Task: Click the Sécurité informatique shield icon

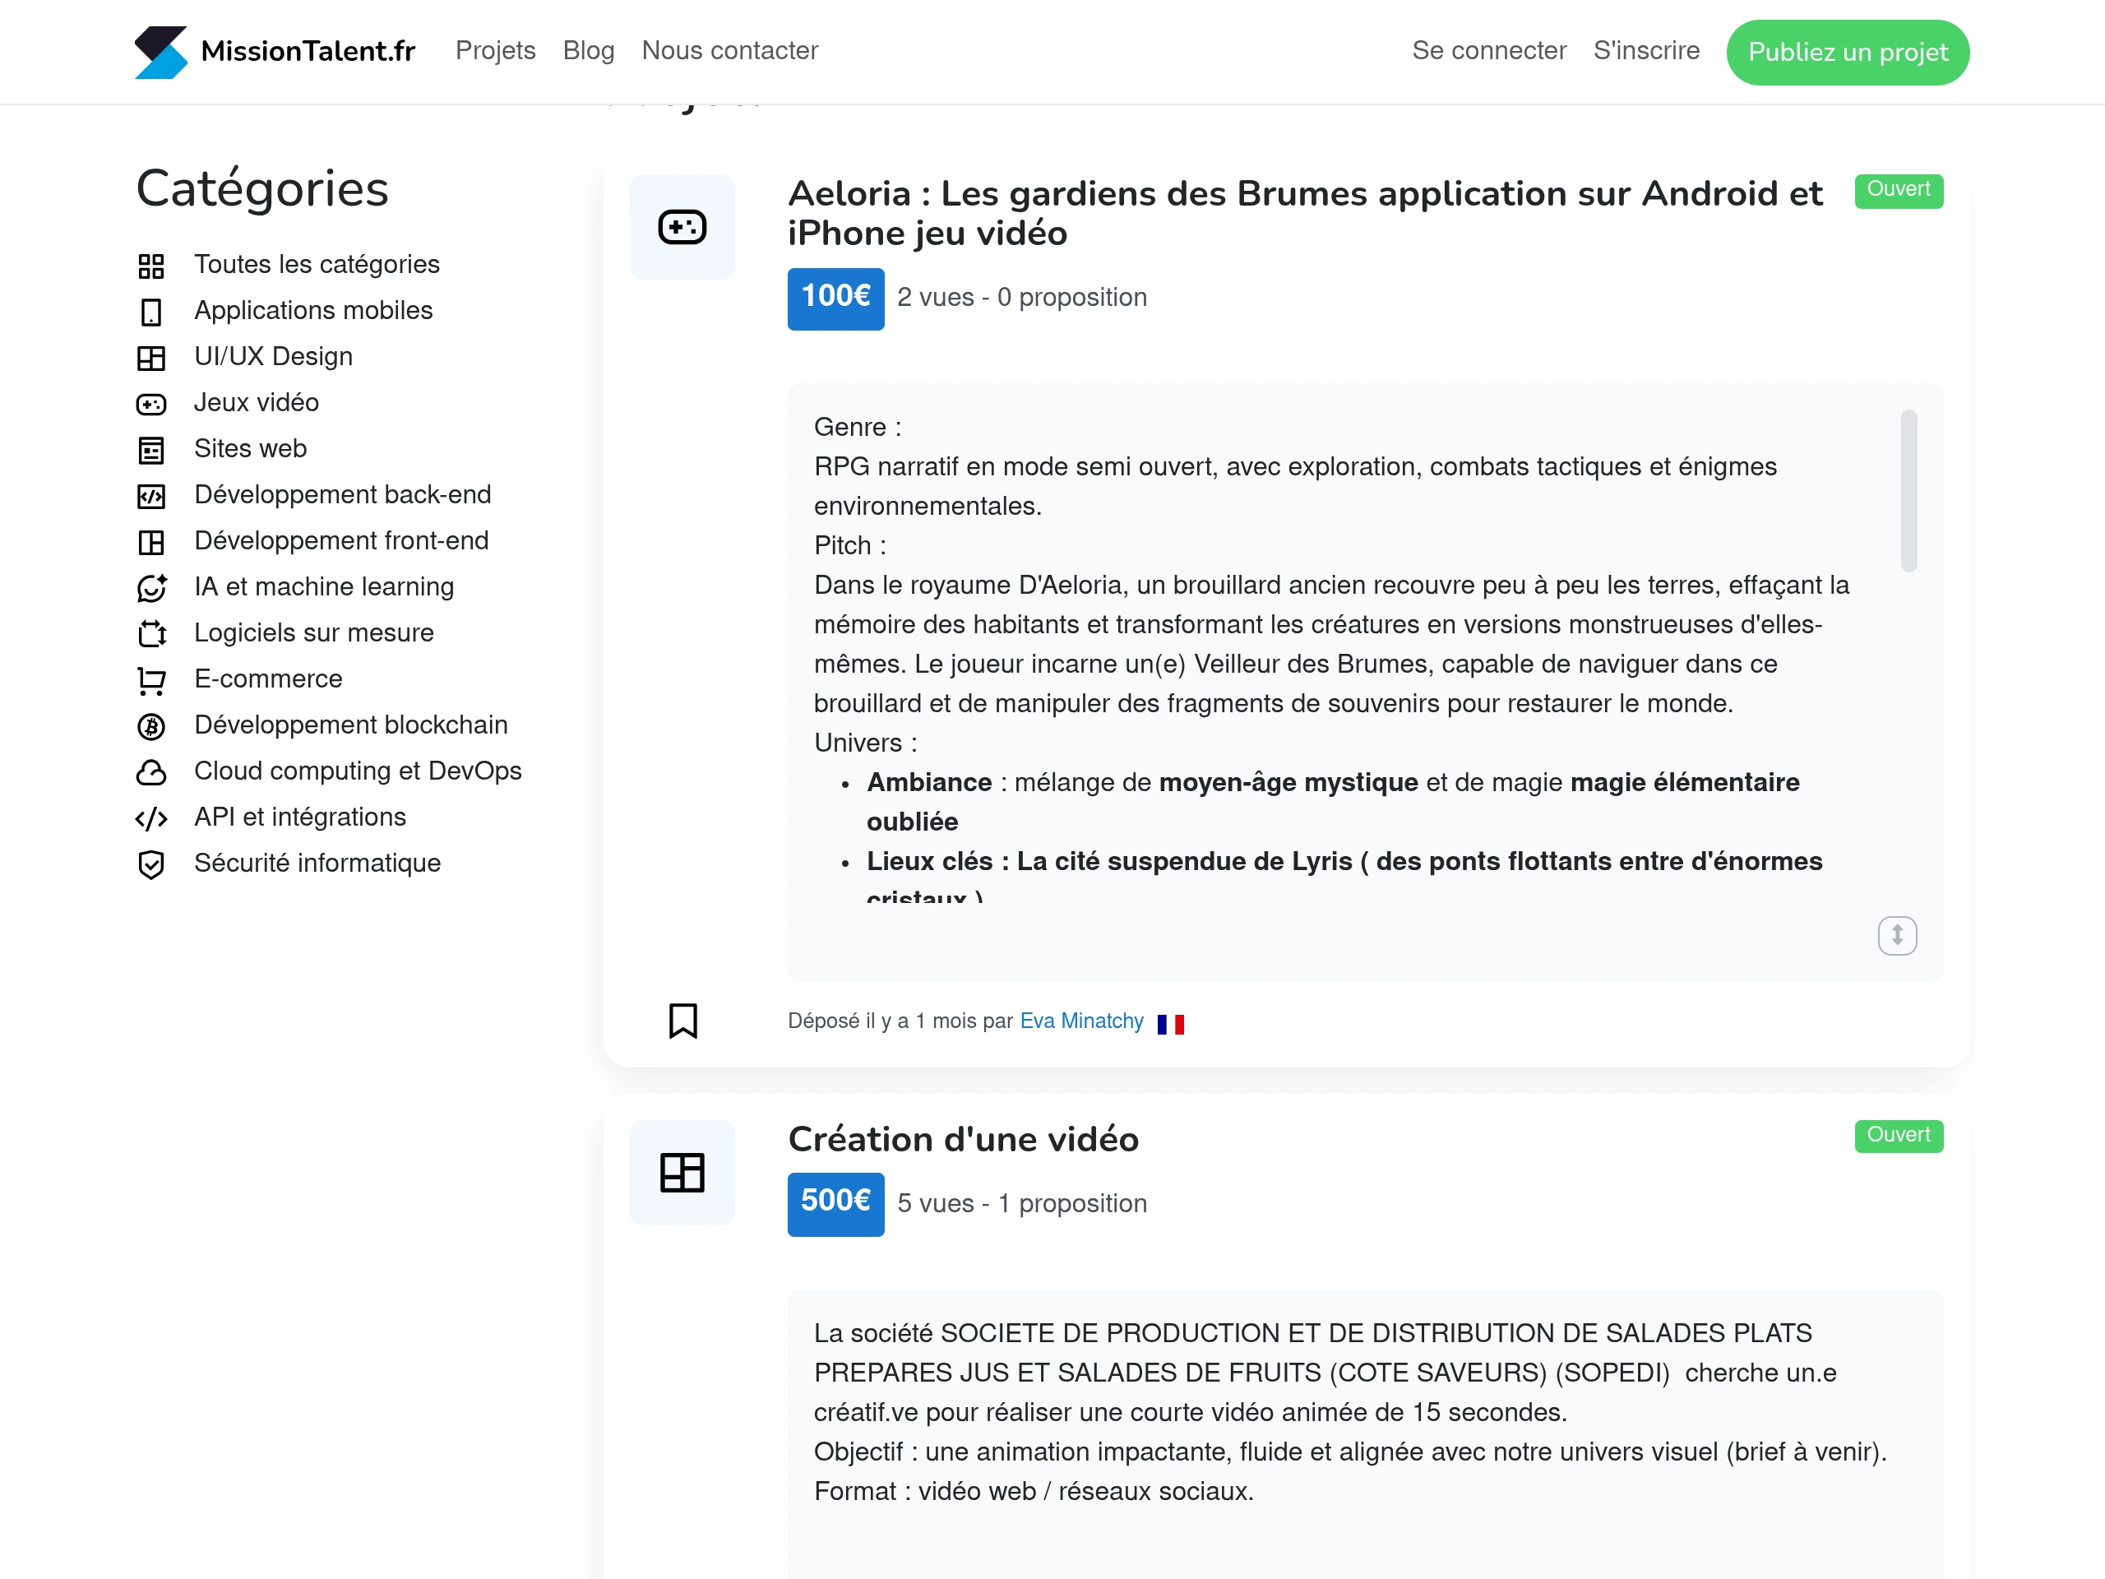Action: [151, 865]
